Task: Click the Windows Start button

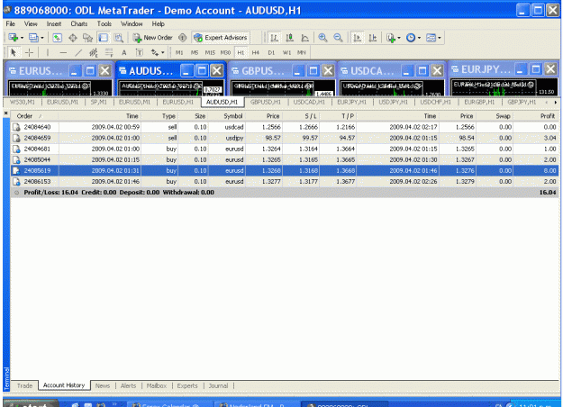Action: coord(31,404)
